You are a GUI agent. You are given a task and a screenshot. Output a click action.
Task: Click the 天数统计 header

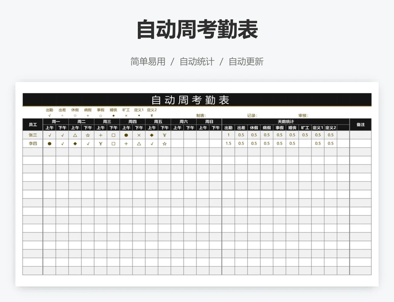(x=286, y=122)
